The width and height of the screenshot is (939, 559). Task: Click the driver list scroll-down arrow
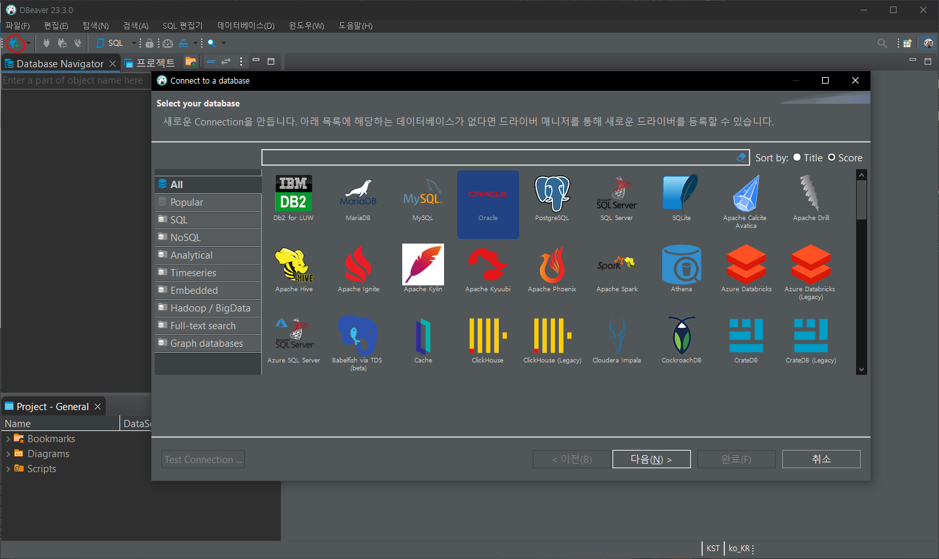tap(861, 370)
